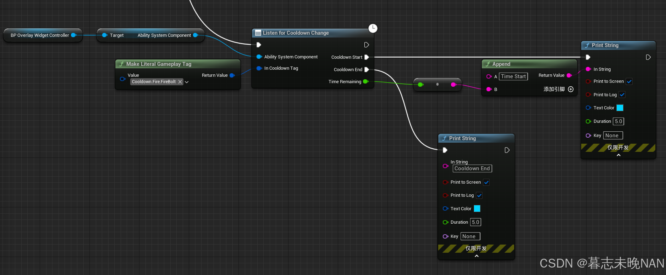The image size is (666, 275).
Task: Click the Duration pin on the lower Print String
Action: click(x=445, y=222)
